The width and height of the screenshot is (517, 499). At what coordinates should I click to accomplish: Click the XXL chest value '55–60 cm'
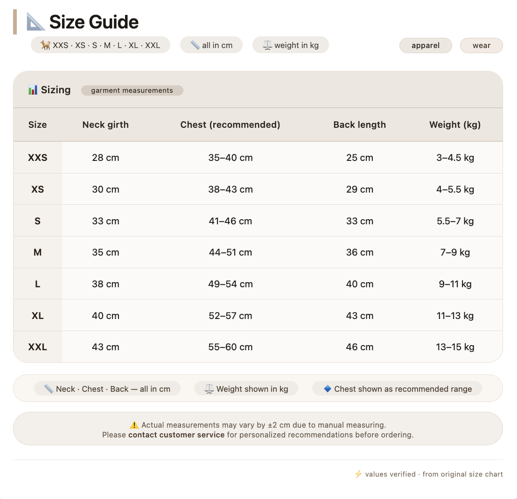pyautogui.click(x=231, y=347)
